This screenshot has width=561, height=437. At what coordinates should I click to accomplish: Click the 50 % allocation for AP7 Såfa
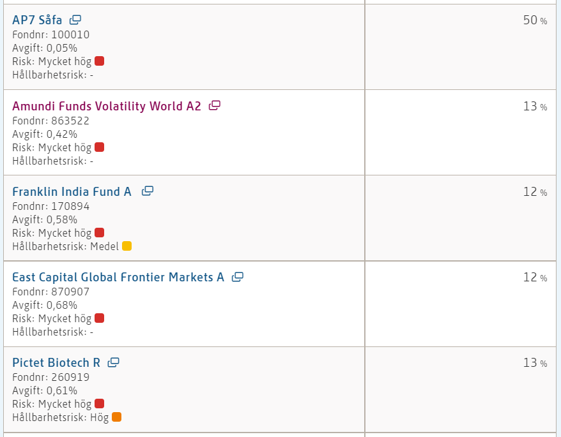click(x=535, y=20)
